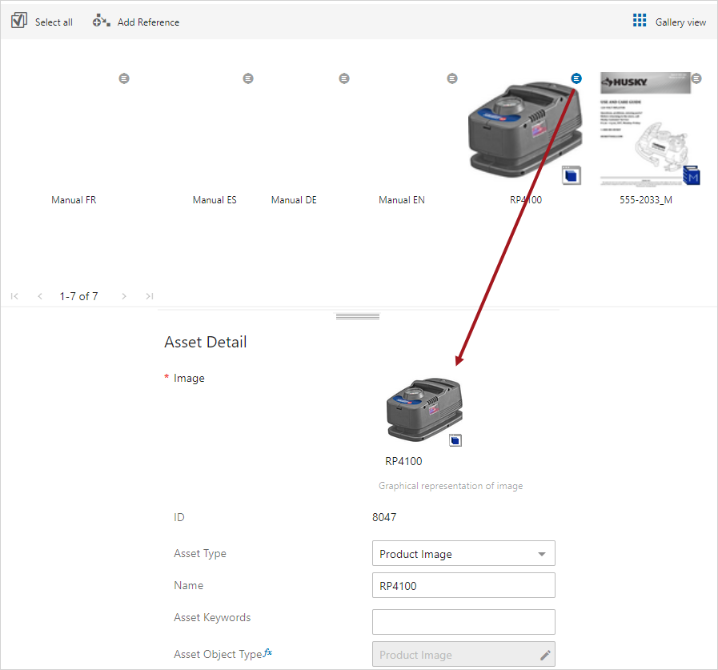
Task: Click the product image type badge on the RP4100 gallery thumbnail
Action: [x=572, y=175]
